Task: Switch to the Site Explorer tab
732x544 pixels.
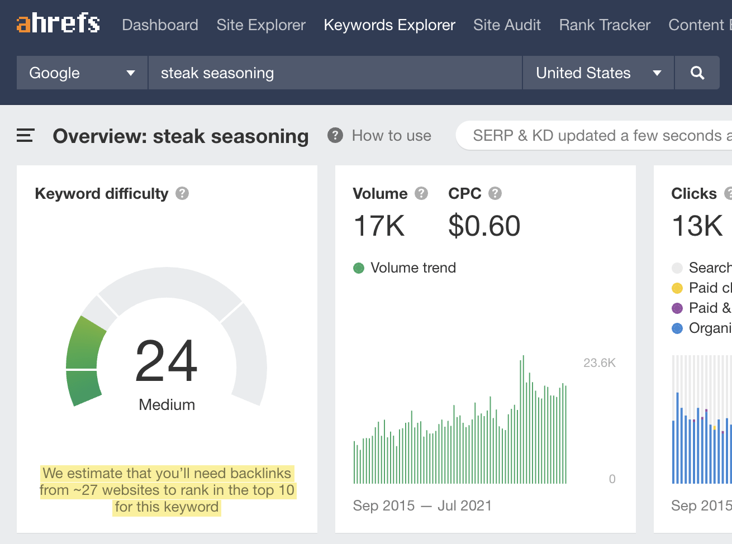Action: point(260,25)
